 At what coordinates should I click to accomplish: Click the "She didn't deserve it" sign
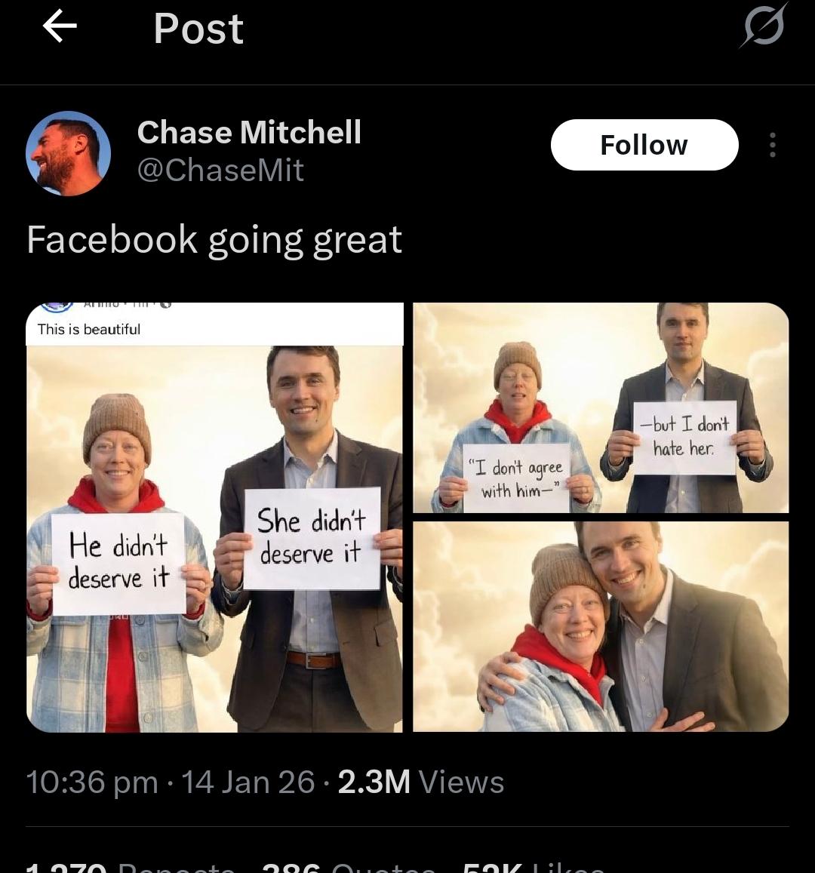click(x=312, y=537)
